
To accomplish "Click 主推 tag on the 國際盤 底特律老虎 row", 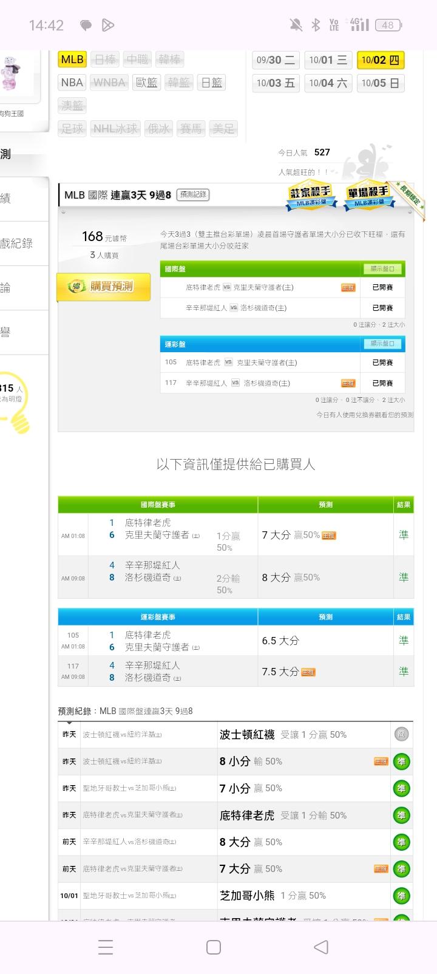I will coord(348,288).
